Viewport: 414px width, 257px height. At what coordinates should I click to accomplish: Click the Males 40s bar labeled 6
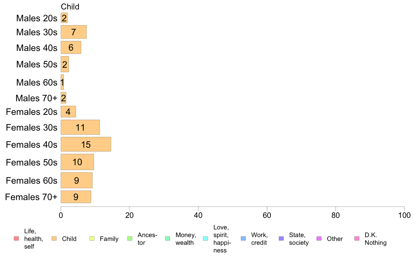(x=71, y=47)
